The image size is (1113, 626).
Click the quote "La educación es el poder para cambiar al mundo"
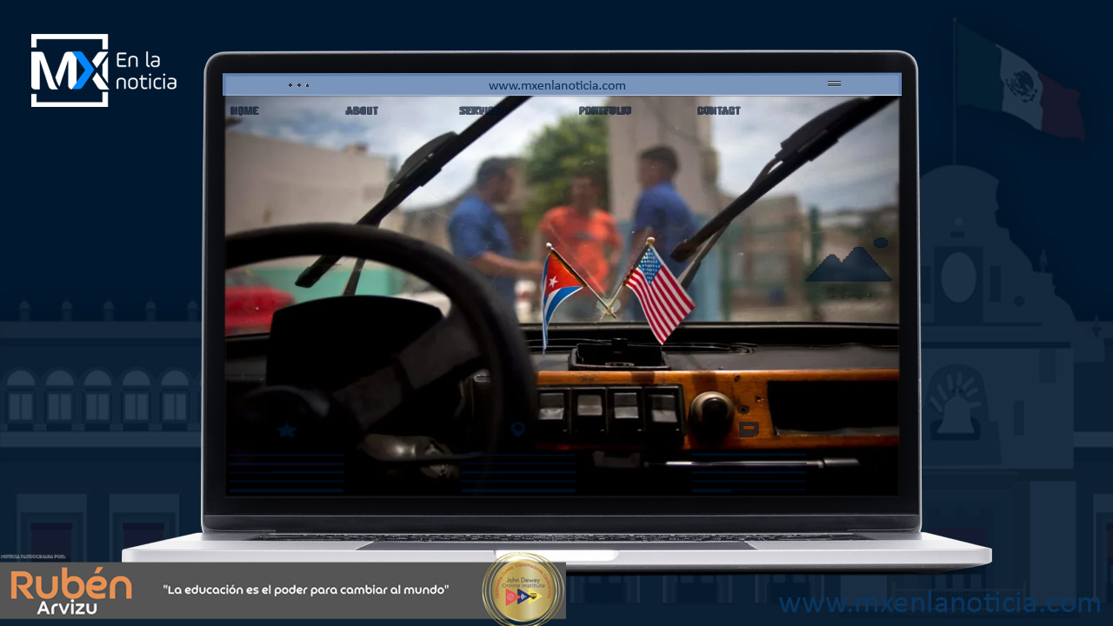tap(306, 589)
